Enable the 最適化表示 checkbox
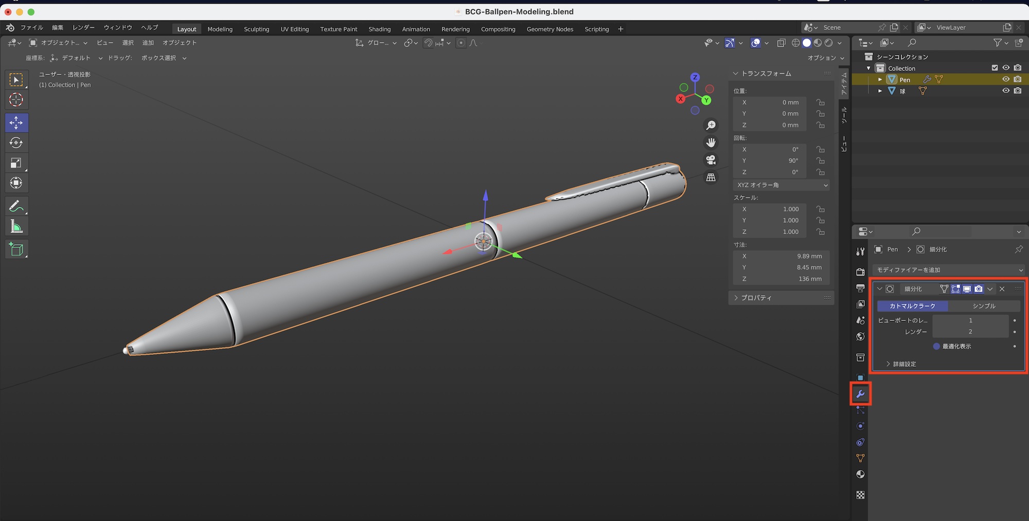This screenshot has height=521, width=1029. (x=936, y=346)
